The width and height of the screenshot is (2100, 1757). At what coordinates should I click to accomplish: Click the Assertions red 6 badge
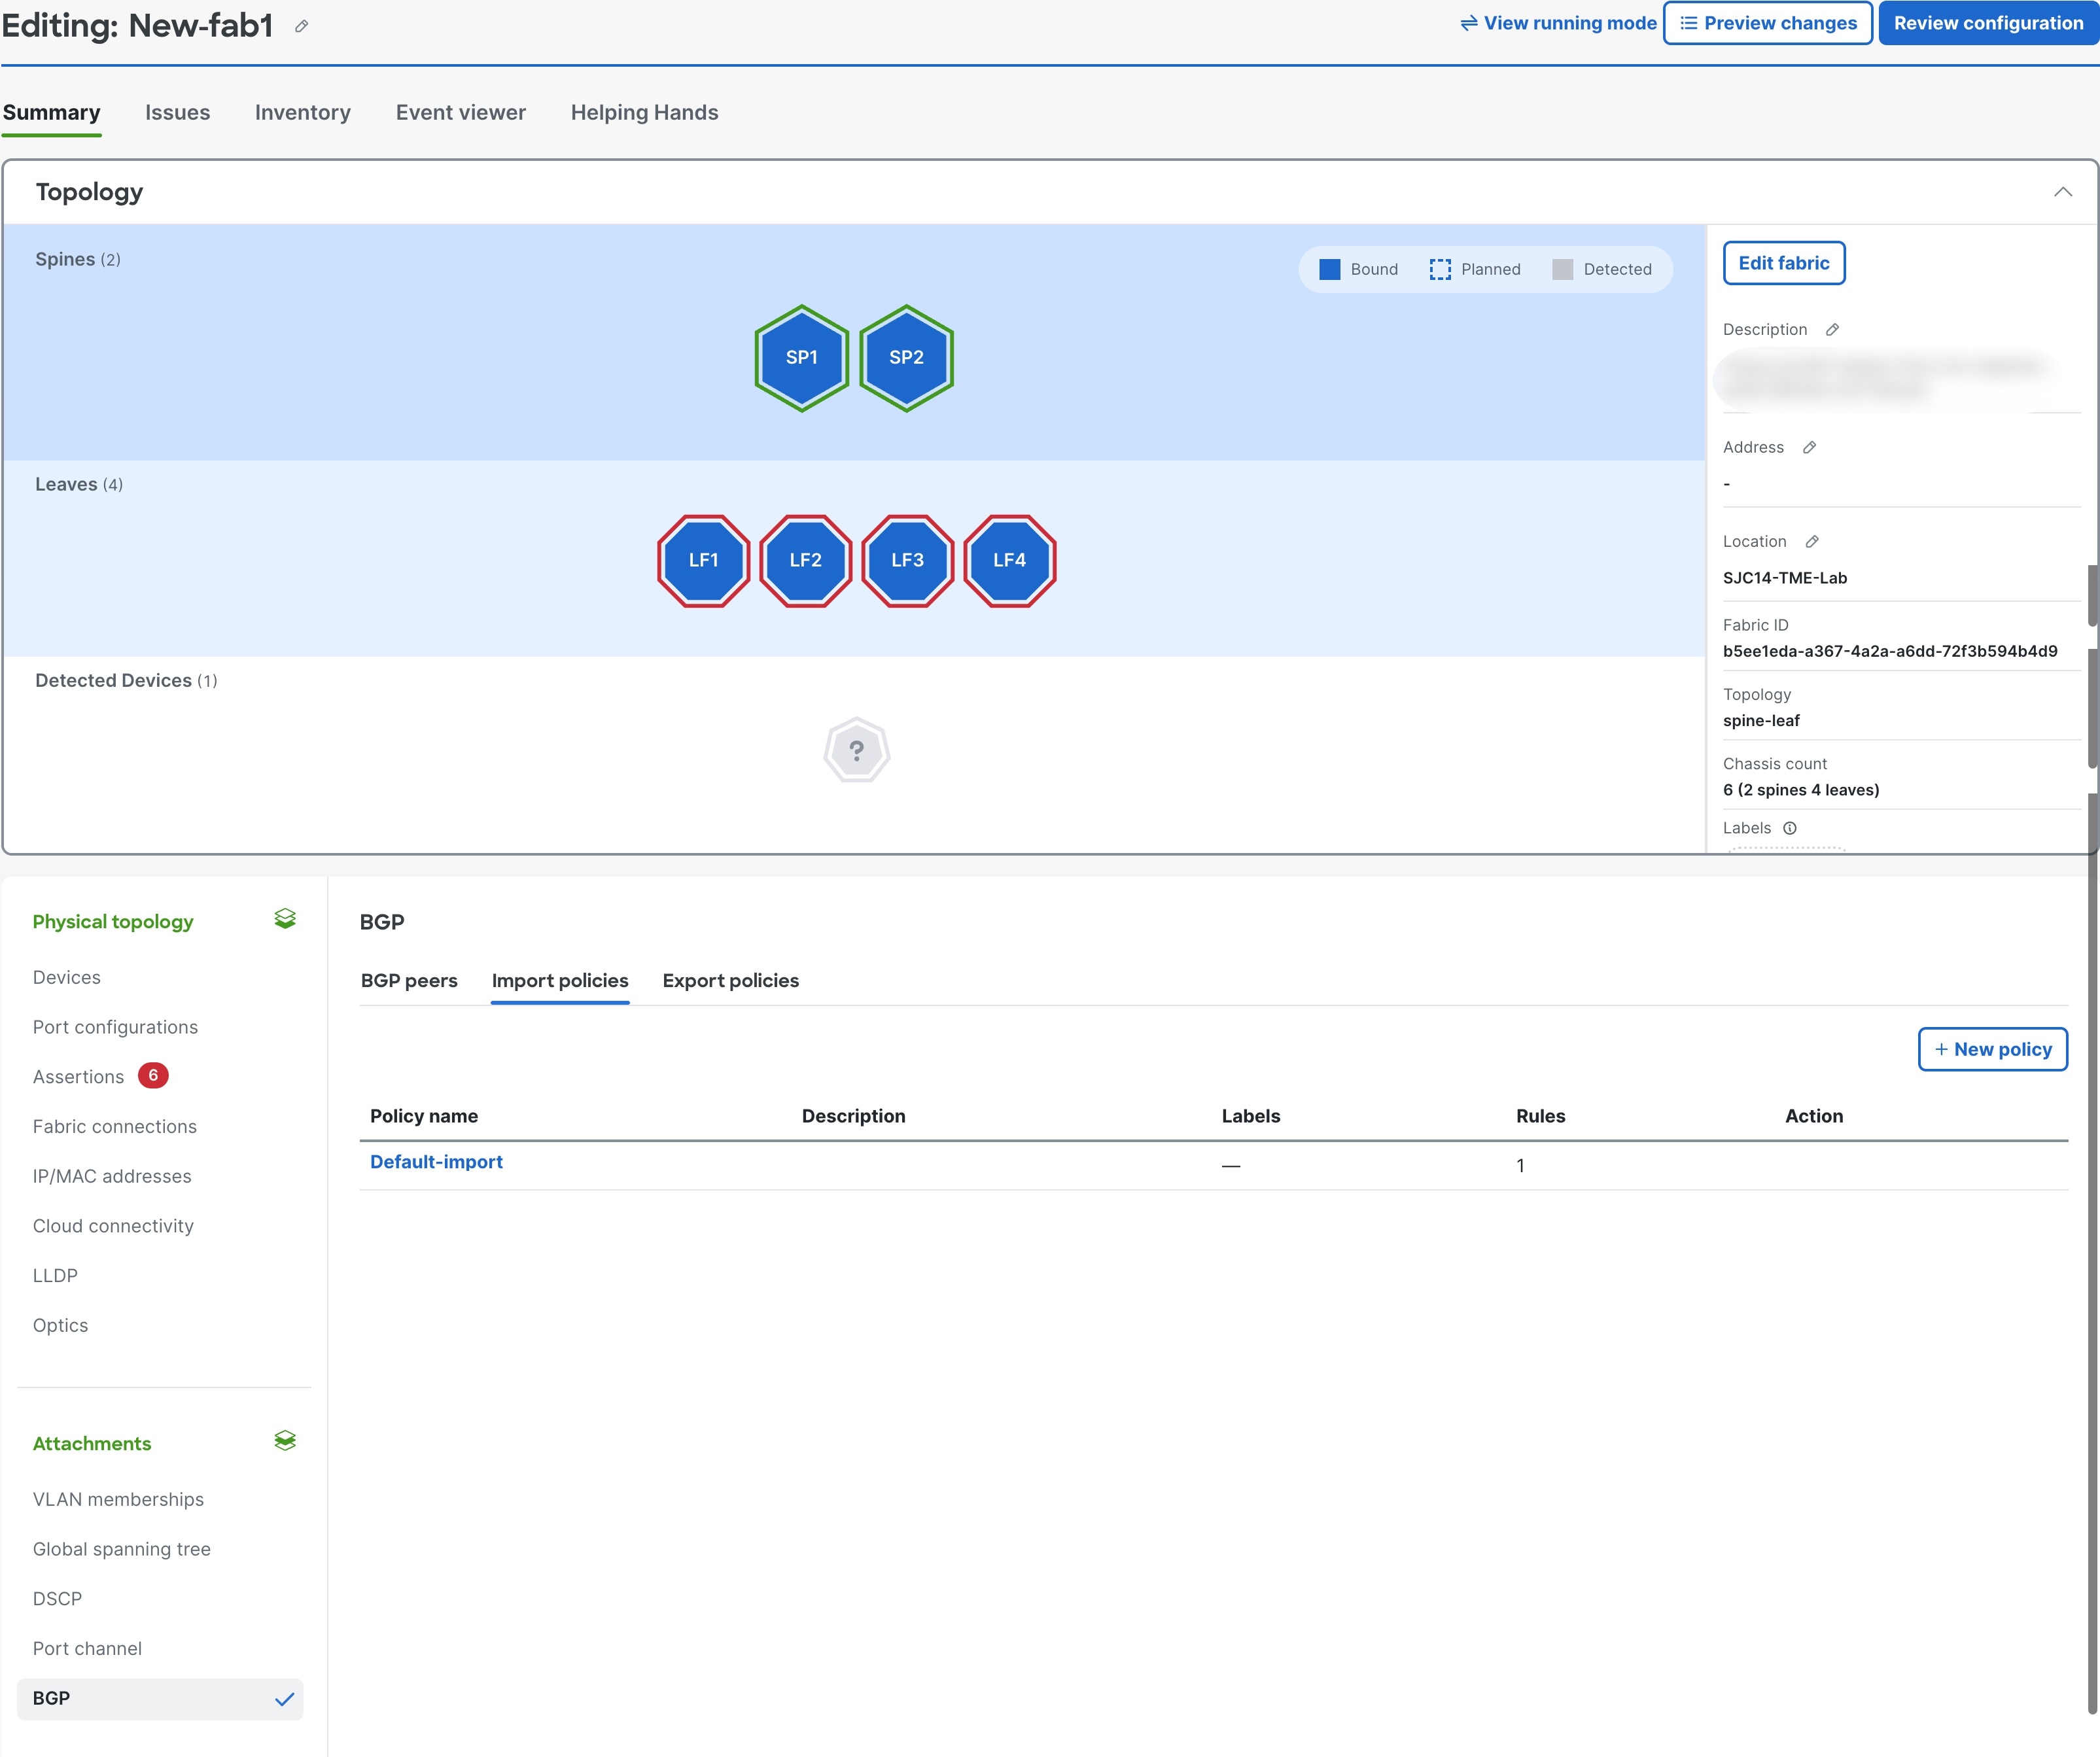(153, 1076)
